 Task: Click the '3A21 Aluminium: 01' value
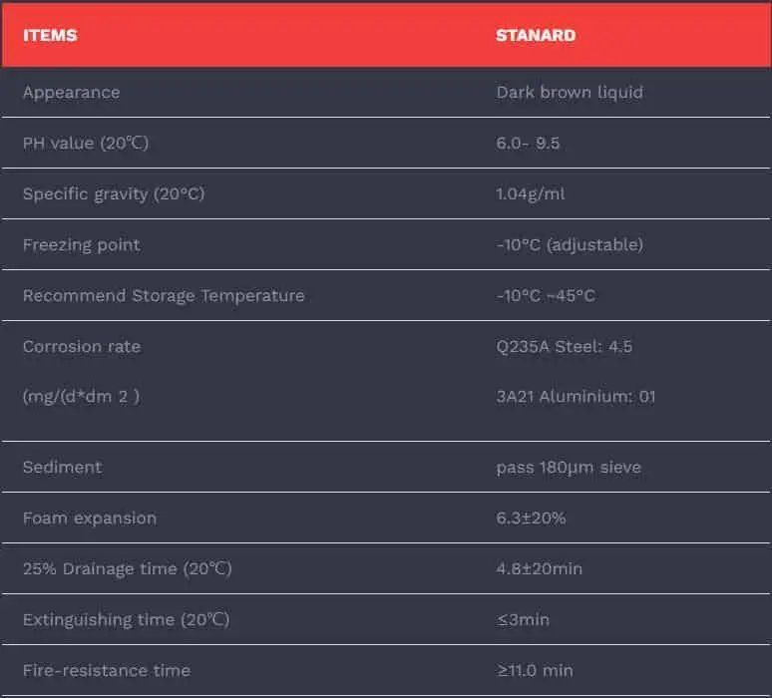pos(576,396)
